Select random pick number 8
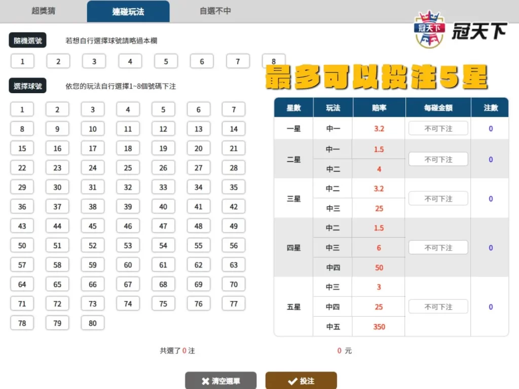519x389 pixels. click(x=273, y=61)
